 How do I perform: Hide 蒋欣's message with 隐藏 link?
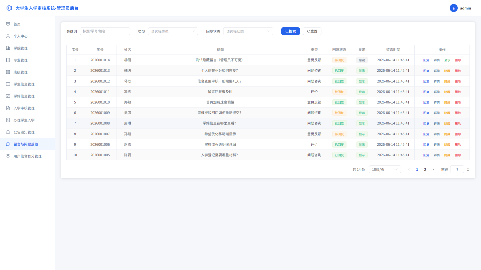[x=447, y=81]
